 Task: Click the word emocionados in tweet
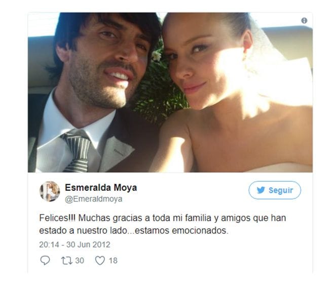200,230
